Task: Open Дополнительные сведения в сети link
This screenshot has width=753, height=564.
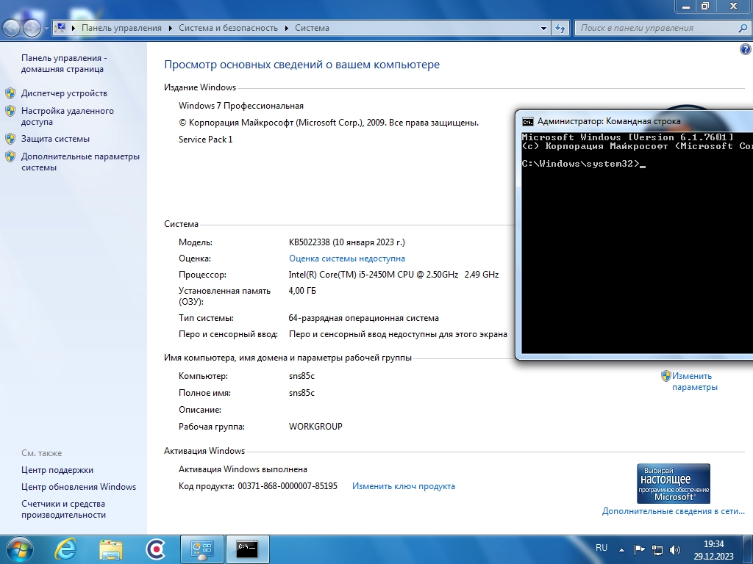Action: tap(674, 511)
